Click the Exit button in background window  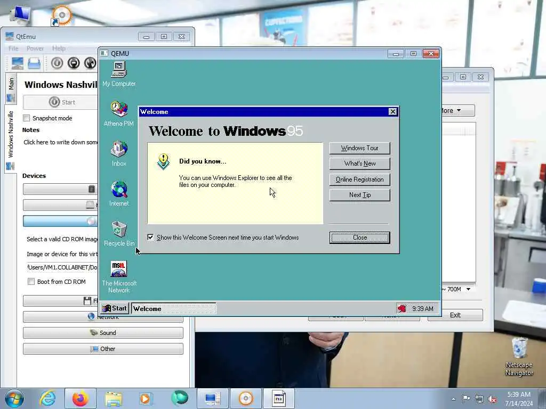[455, 315]
